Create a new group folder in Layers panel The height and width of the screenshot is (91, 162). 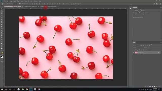tap(155, 86)
